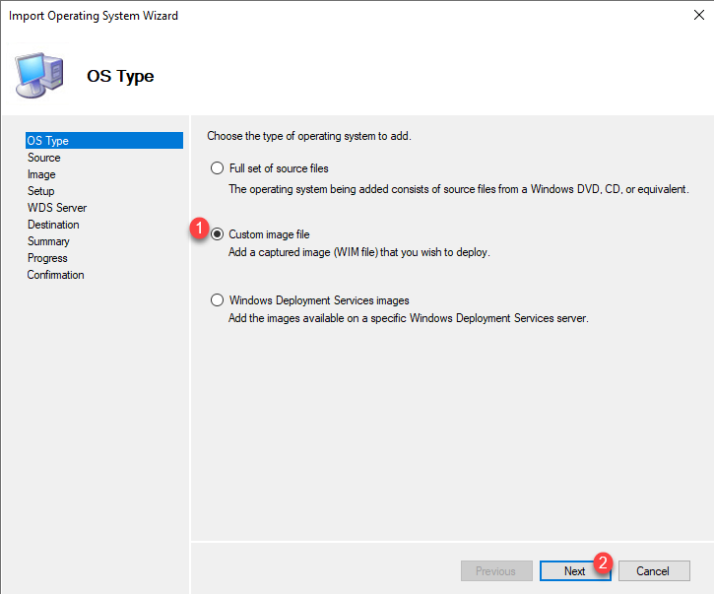Choose Windows Deployment Services images option
714x594 pixels.
[217, 300]
